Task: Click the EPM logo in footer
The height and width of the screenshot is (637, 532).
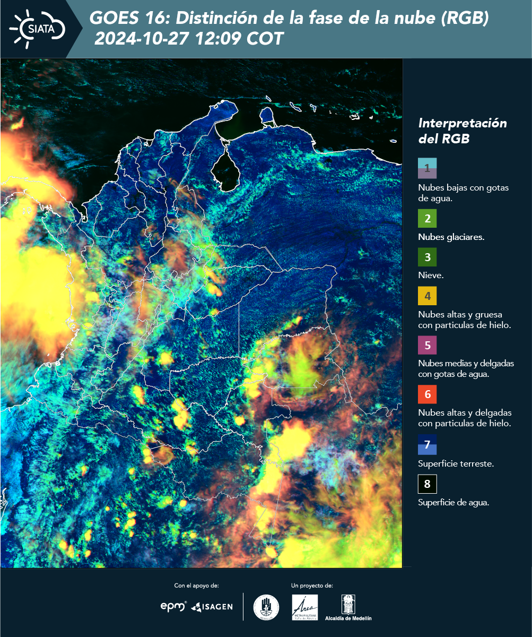Action: [173, 606]
